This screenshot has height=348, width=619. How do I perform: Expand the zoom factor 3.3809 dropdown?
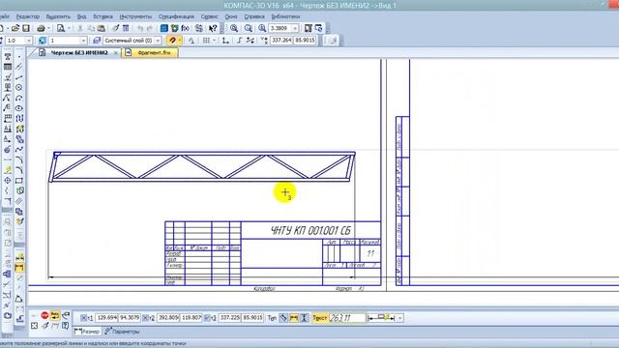tap(295, 28)
